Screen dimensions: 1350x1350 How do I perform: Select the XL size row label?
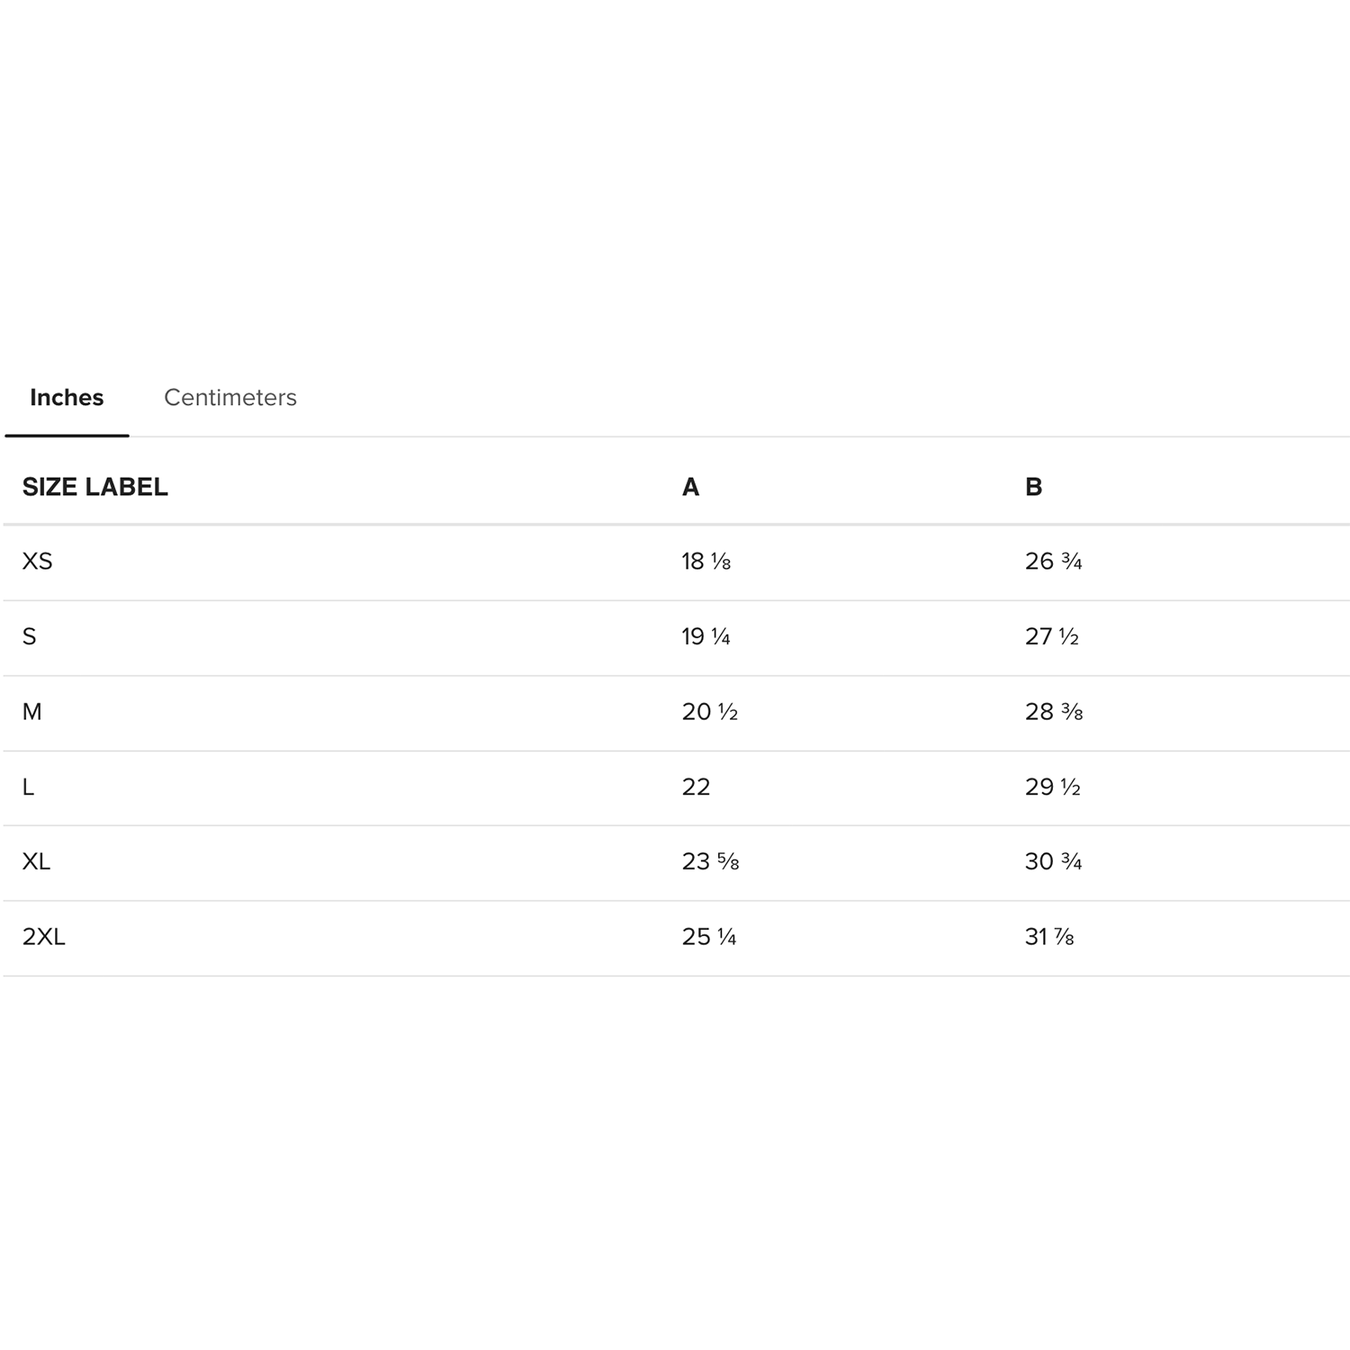point(36,862)
